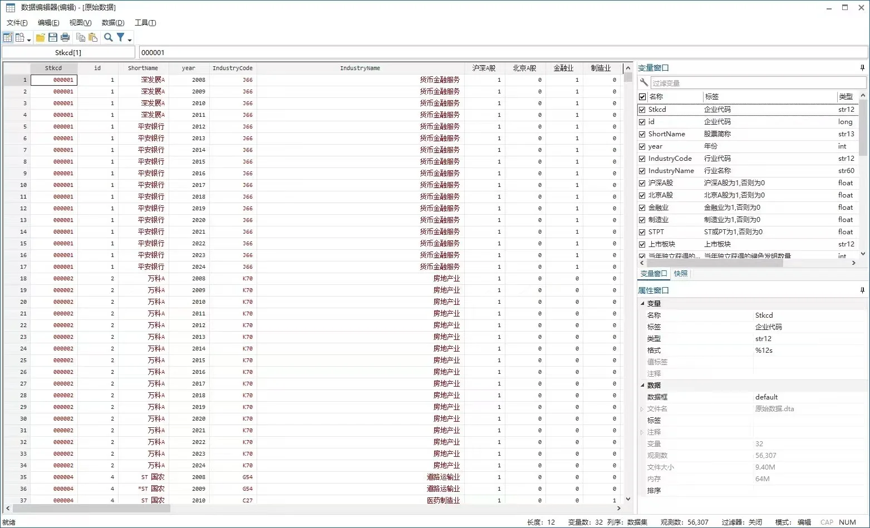Pin the 变量窗口 panel
Viewport: 870px width, 528px height.
coord(862,68)
